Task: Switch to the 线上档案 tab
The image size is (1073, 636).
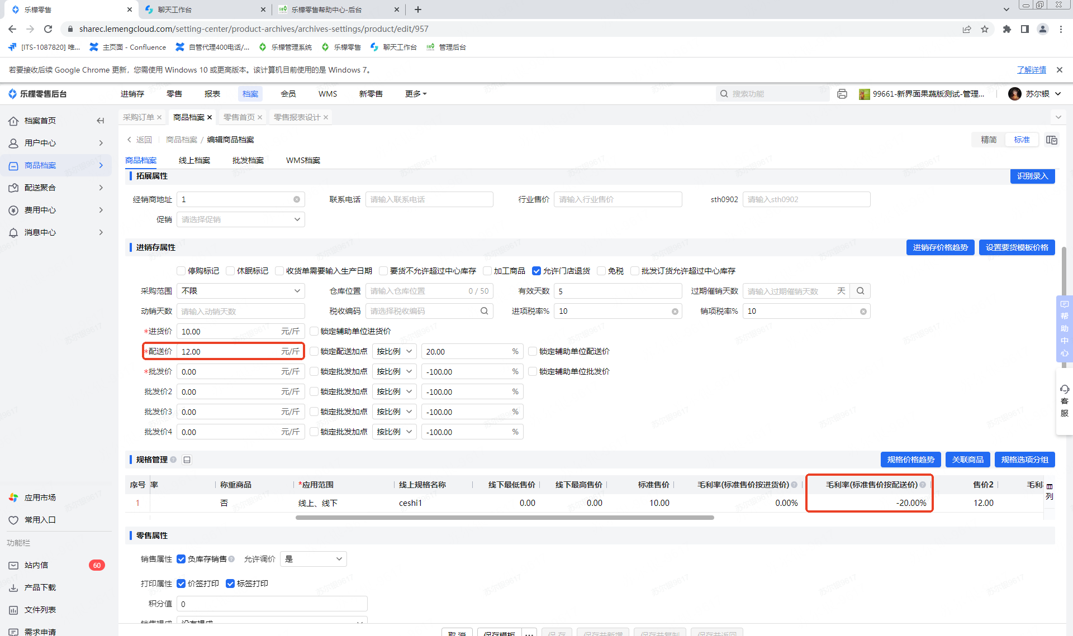Action: [194, 160]
